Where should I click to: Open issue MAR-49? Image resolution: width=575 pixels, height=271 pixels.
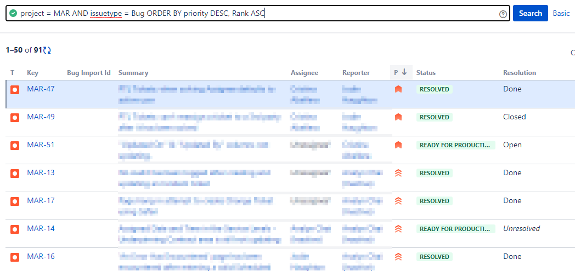click(x=41, y=117)
